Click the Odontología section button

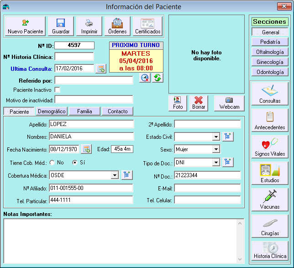point(270,72)
